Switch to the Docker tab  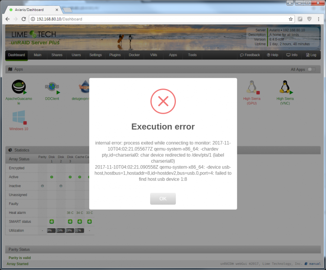point(134,55)
